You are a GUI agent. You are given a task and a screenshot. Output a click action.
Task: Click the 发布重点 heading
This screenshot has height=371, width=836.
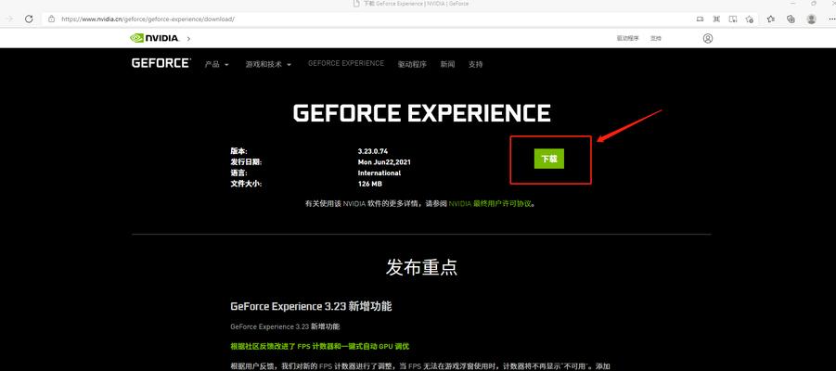coord(421,268)
